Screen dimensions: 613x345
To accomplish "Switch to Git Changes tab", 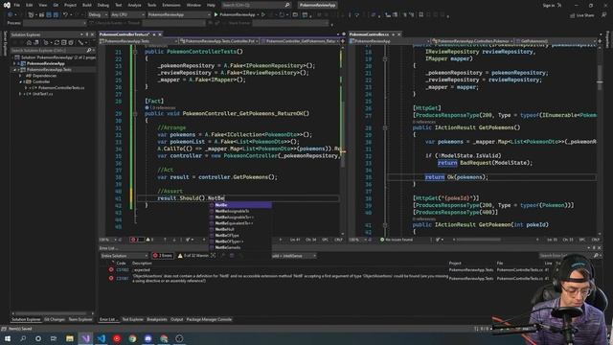I will pyautogui.click(x=55, y=319).
